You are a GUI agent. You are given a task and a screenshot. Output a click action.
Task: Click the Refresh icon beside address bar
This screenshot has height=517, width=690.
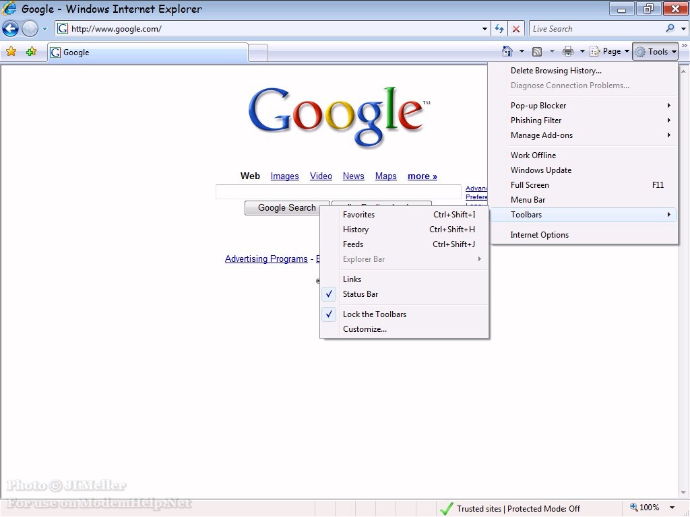(x=499, y=28)
